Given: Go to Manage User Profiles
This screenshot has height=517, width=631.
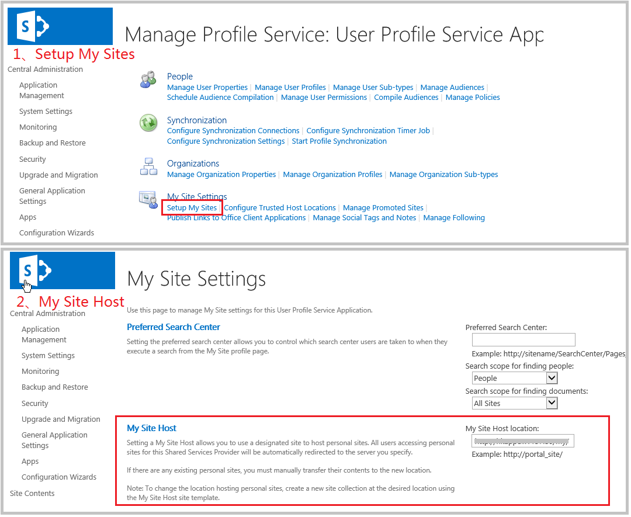Looking at the screenshot, I should point(290,87).
